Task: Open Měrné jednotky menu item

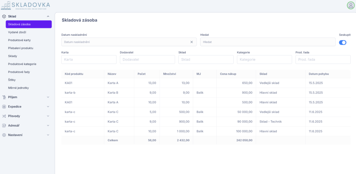Action: tap(18, 88)
